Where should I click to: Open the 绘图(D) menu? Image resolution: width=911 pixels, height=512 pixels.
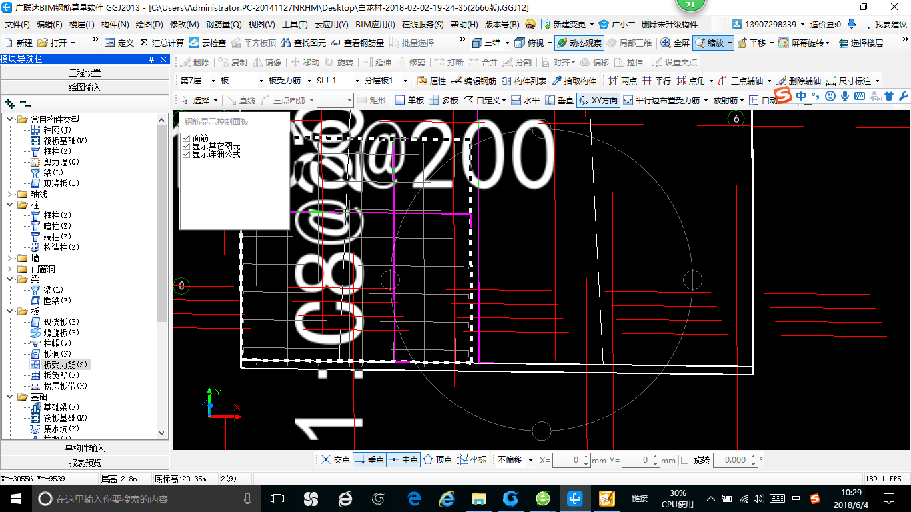(149, 24)
